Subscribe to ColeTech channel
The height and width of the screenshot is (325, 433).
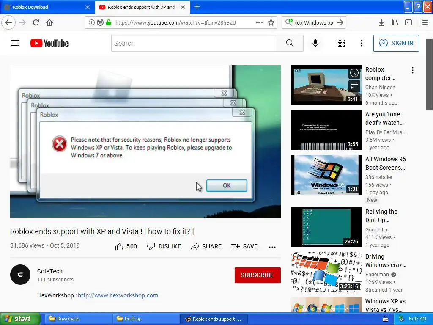[x=258, y=275]
